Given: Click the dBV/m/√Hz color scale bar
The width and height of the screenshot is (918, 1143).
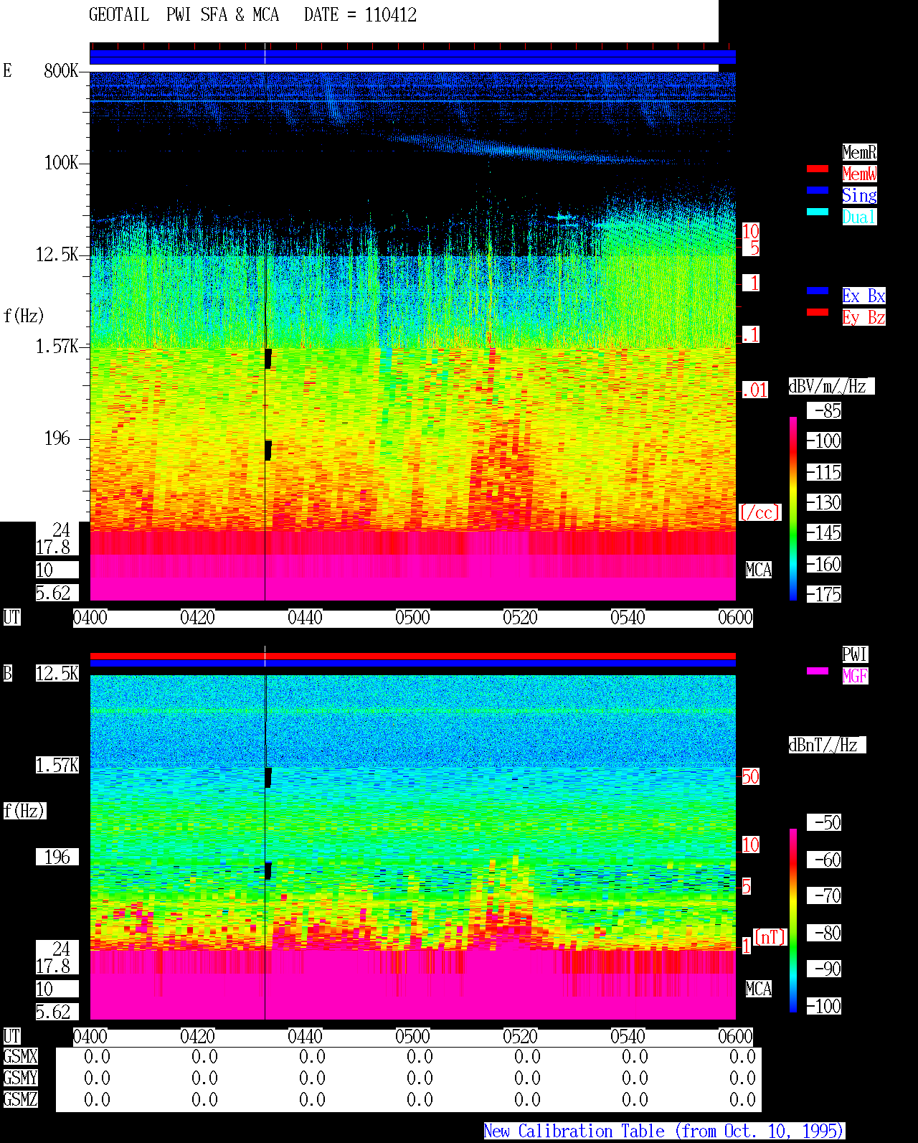Looking at the screenshot, I should (x=793, y=508).
